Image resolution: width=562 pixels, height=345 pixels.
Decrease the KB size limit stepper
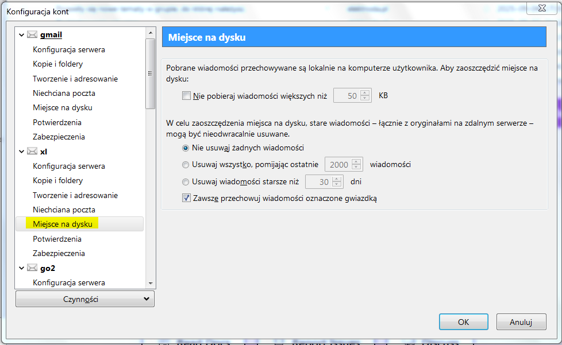pyautogui.click(x=365, y=98)
